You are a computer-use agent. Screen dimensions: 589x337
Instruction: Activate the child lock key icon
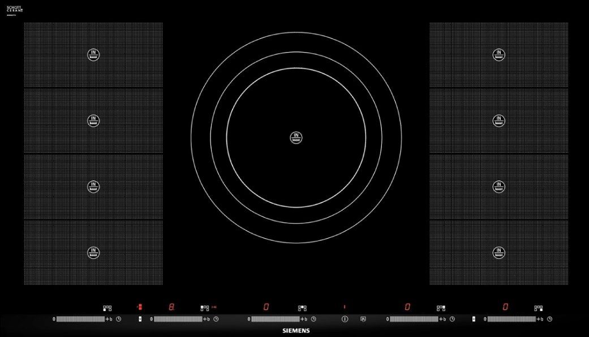click(x=363, y=319)
